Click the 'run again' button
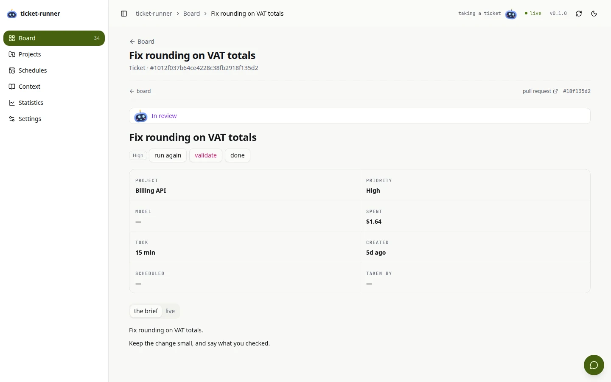 pyautogui.click(x=168, y=155)
